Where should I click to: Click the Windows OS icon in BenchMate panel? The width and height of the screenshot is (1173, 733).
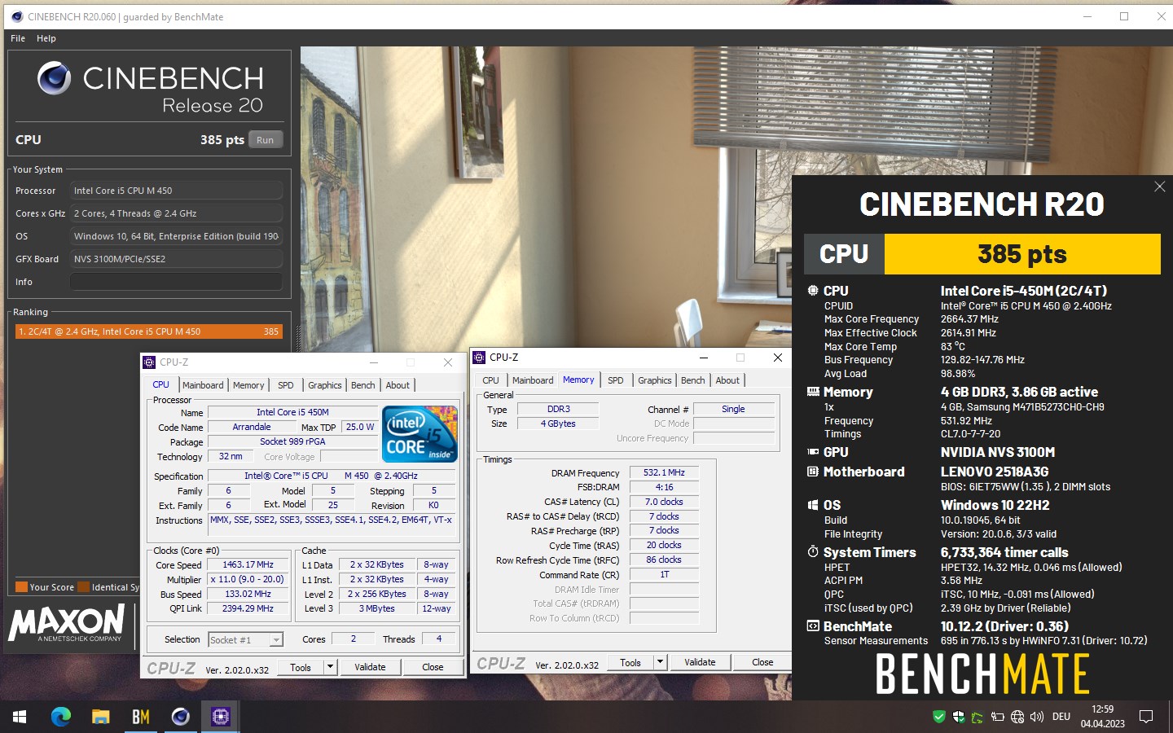[813, 505]
